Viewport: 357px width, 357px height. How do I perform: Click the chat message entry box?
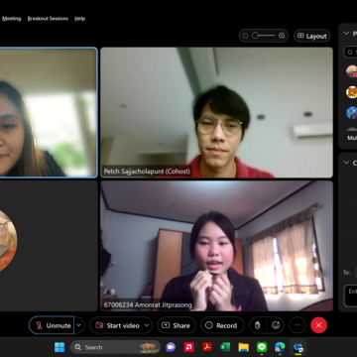351,296
